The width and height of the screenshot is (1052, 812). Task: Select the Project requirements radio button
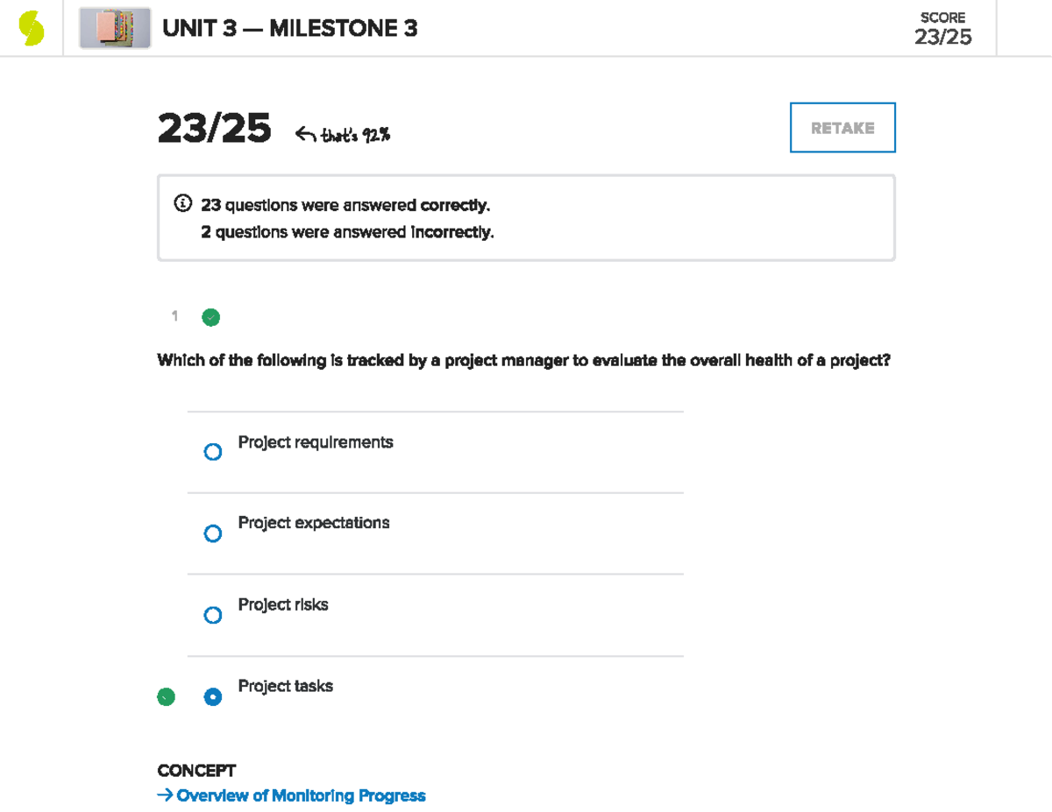213,451
